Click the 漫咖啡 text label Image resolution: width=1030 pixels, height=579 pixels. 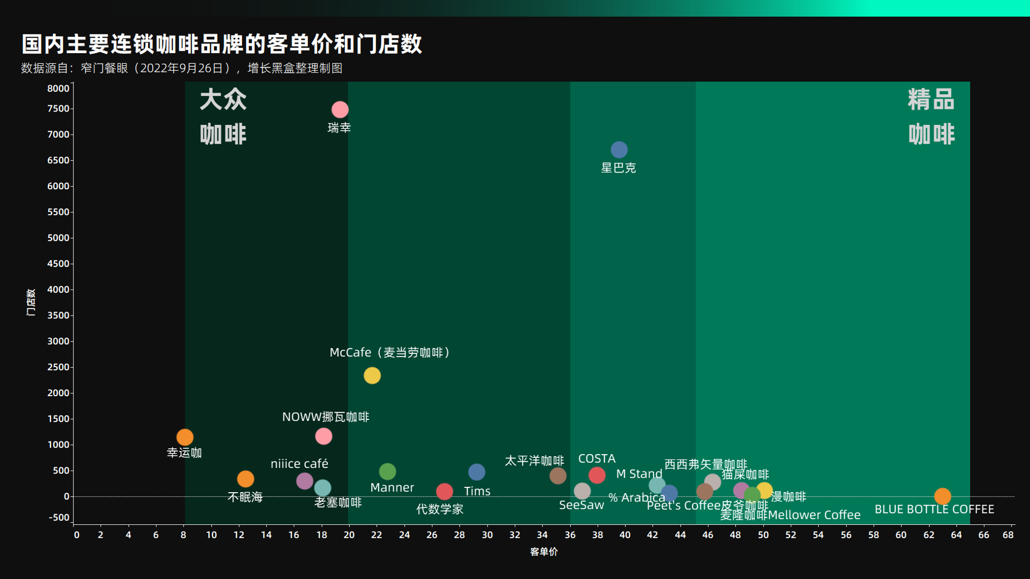[x=789, y=496]
